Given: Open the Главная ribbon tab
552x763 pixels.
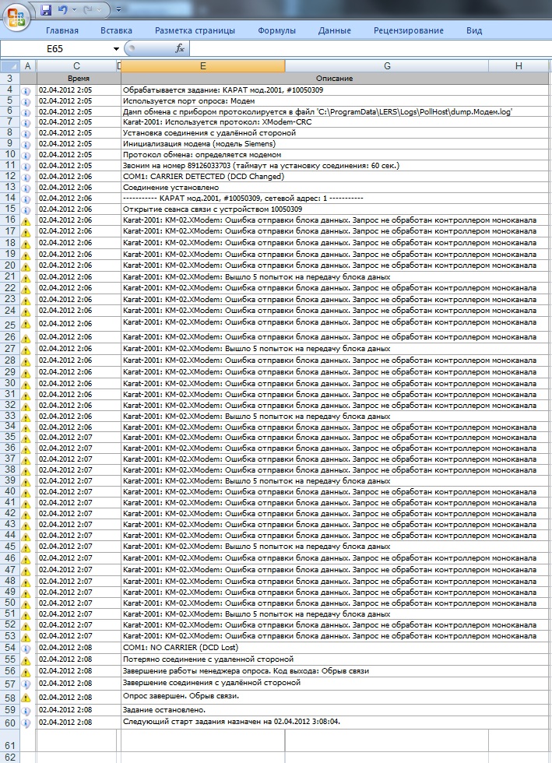Looking at the screenshot, I should coord(62,30).
